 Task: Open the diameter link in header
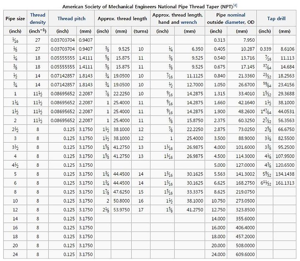(x=235, y=22)
